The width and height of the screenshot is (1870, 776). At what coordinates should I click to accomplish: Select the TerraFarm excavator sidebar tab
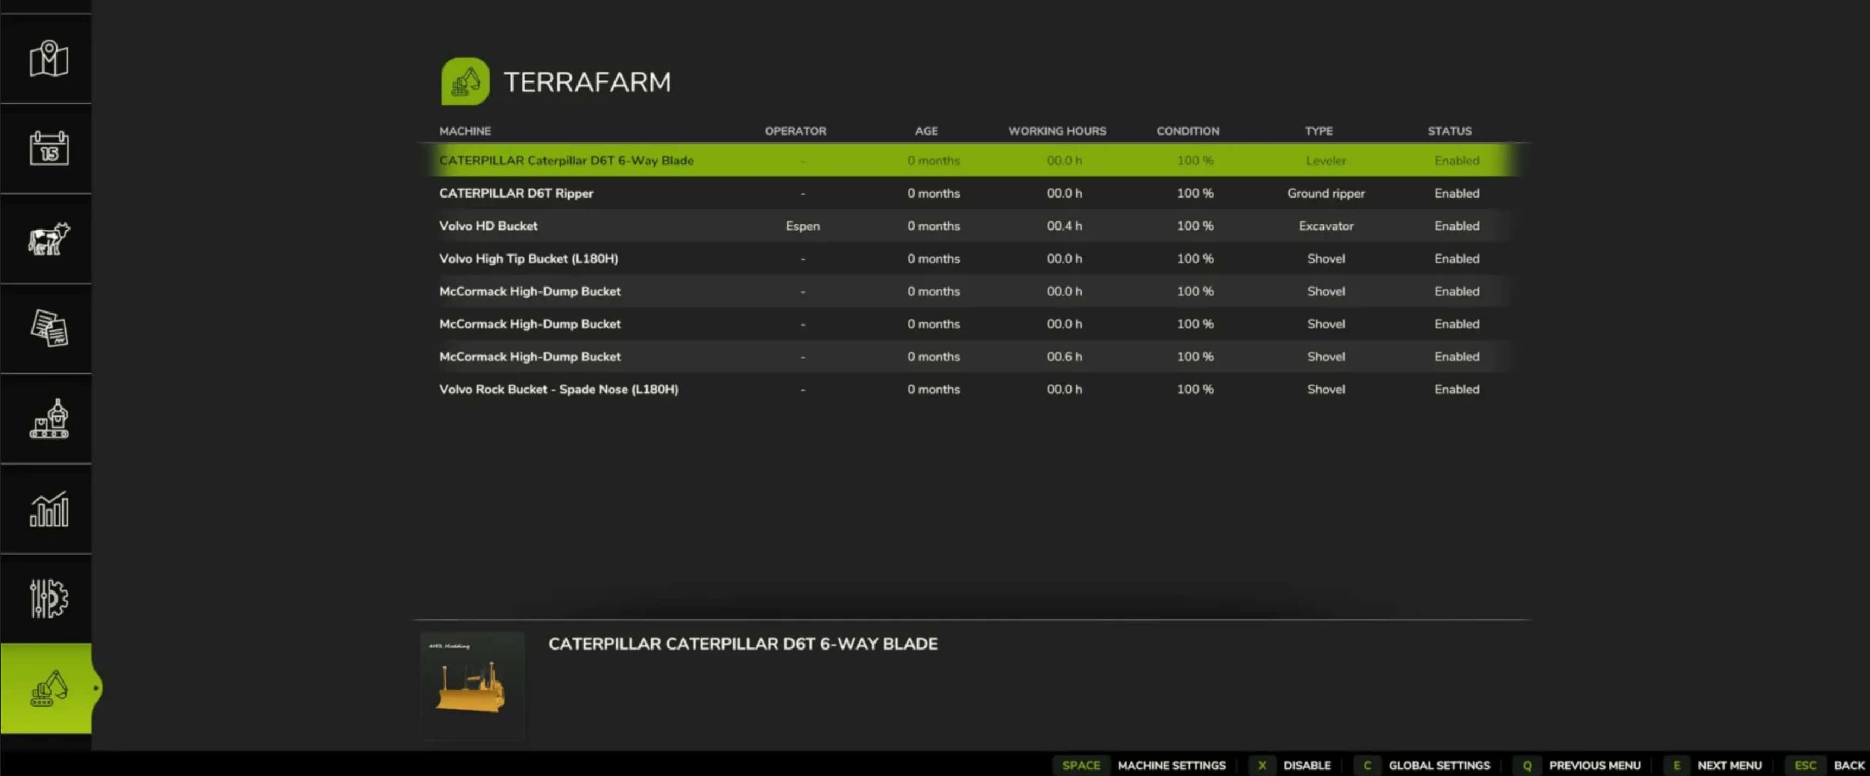pyautogui.click(x=48, y=688)
